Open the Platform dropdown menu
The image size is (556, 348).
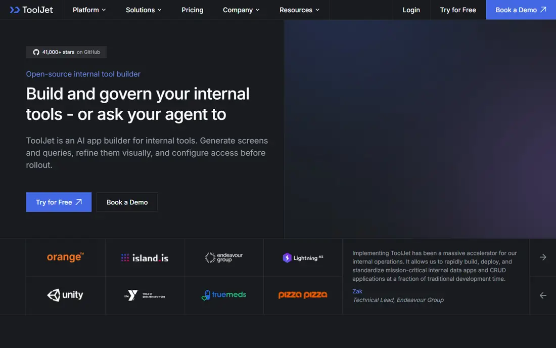(89, 10)
